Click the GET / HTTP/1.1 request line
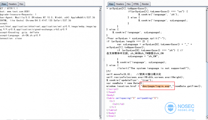Screen dimensions: 208x120 [x=9, y=8]
